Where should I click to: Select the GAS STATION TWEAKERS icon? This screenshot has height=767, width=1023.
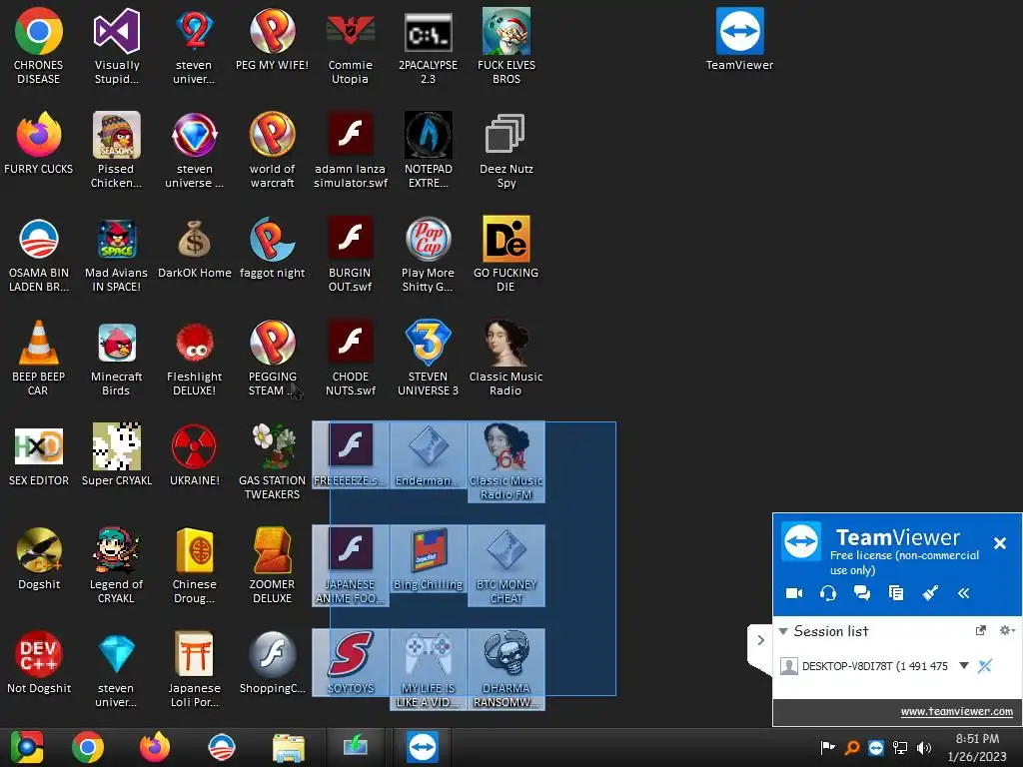click(272, 461)
